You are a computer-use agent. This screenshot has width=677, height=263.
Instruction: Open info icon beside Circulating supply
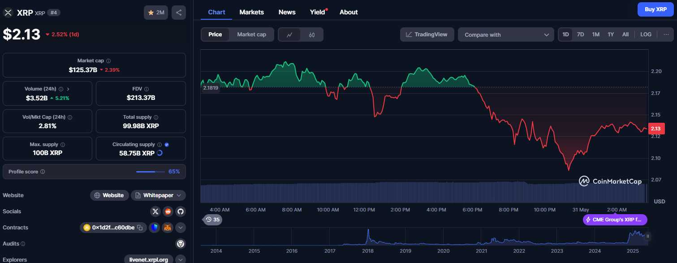click(159, 145)
